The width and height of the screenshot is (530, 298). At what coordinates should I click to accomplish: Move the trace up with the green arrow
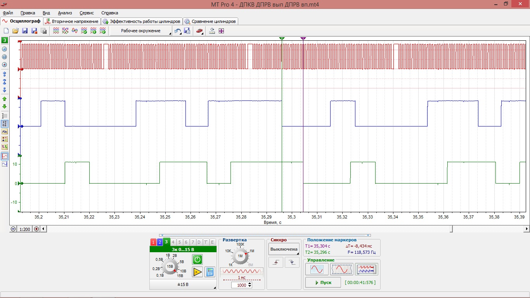(5, 99)
